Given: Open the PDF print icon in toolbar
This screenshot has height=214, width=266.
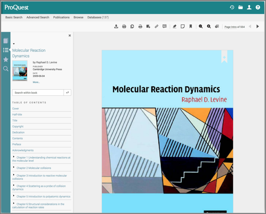Looking at the screenshot, I should 124,26.
